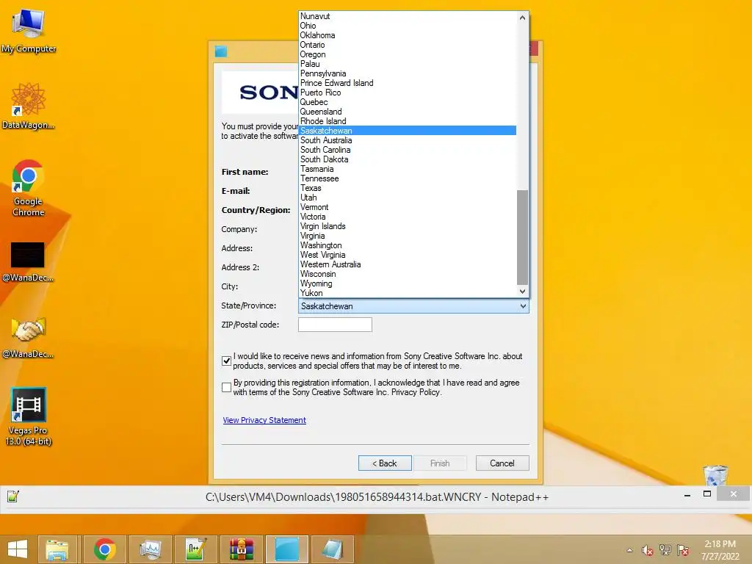
Task: Click scroll-down arrow in state list
Action: point(522,291)
